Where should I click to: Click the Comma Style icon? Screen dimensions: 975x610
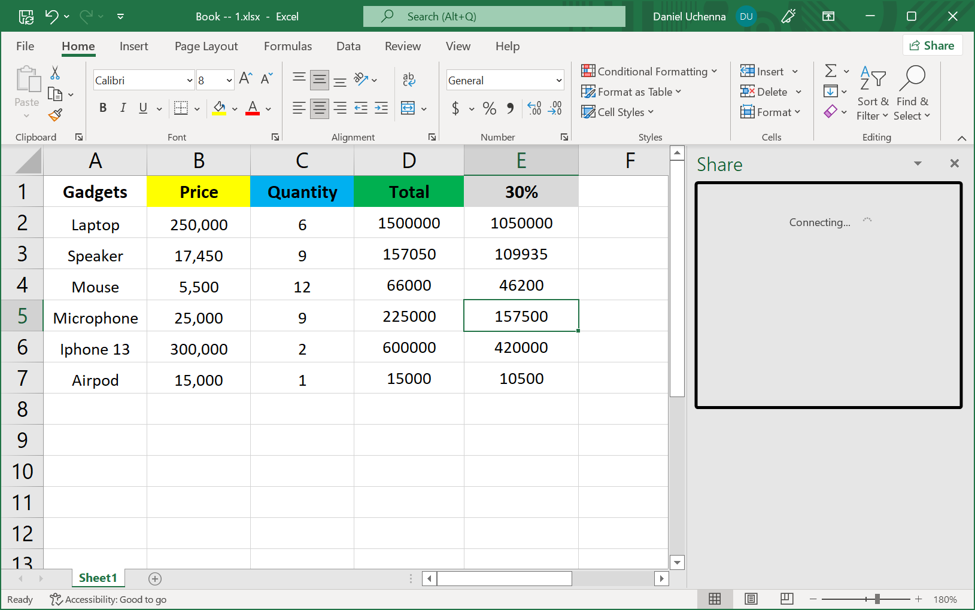pos(509,108)
